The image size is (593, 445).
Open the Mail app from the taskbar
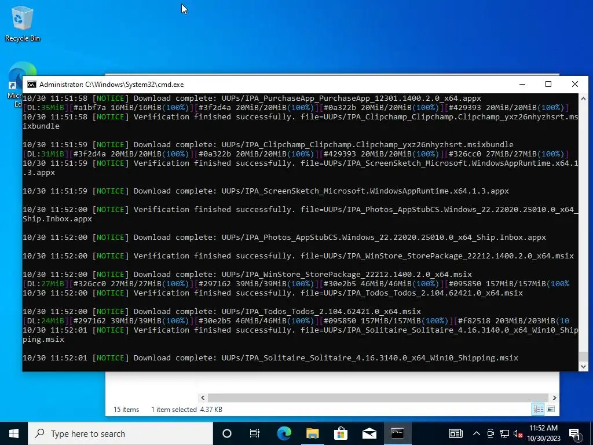[x=369, y=433]
